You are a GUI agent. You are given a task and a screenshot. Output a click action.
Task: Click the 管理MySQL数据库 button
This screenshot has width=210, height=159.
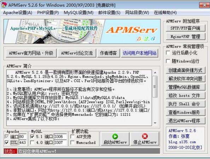185,87
